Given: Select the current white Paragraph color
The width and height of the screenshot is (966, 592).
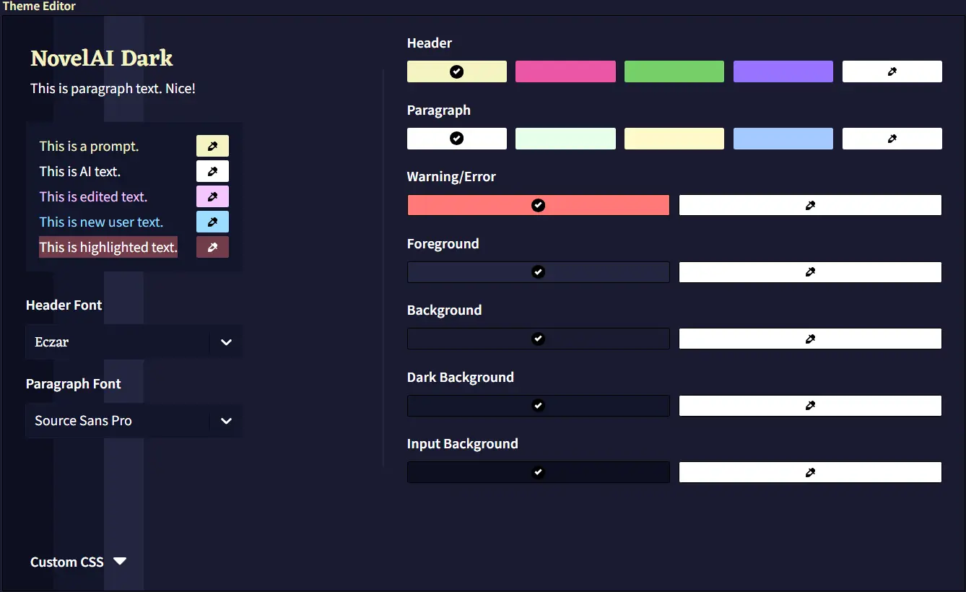Looking at the screenshot, I should (x=456, y=139).
